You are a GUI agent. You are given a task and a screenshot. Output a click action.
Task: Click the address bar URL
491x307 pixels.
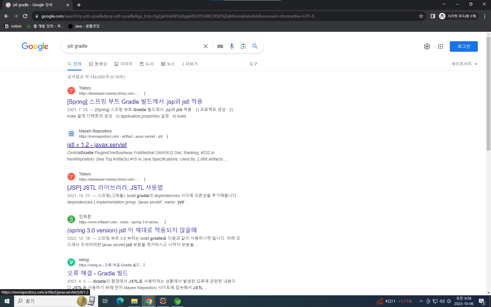pyautogui.click(x=178, y=16)
